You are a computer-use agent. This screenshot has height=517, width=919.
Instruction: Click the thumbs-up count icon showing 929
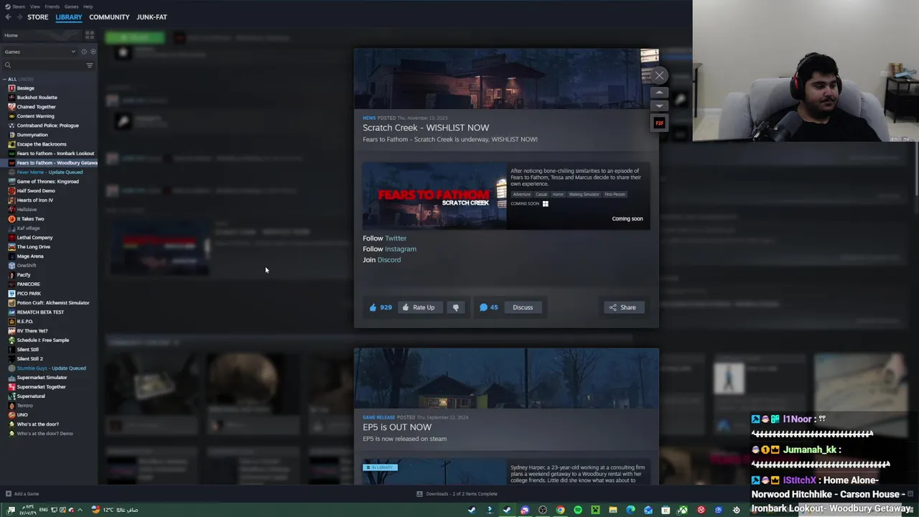(373, 307)
